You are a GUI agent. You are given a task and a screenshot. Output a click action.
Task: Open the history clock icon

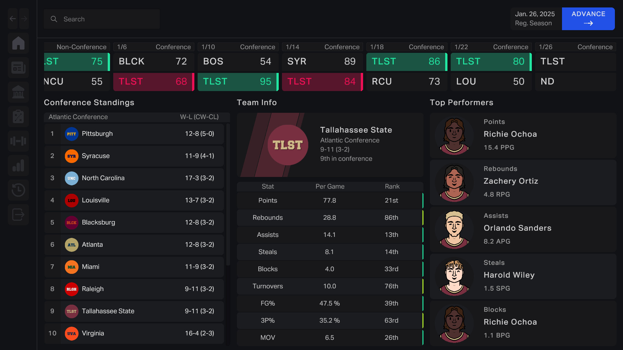pos(18,190)
